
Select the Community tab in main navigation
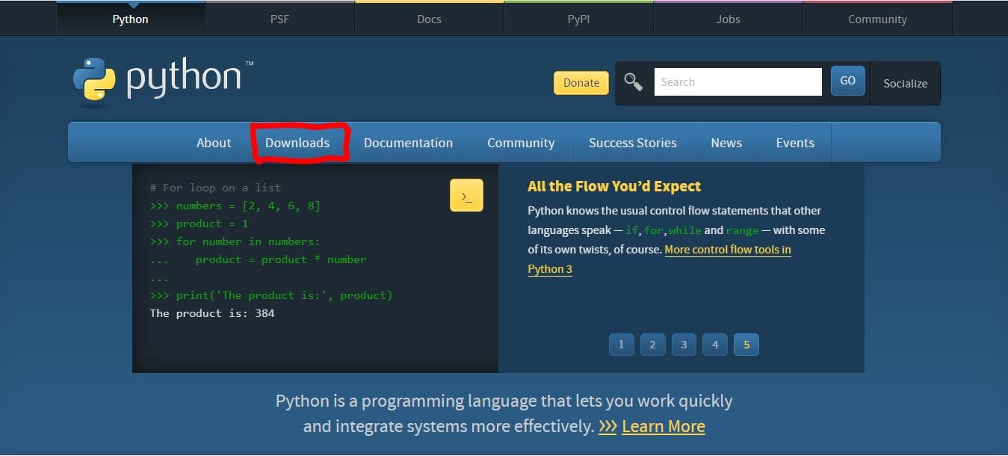point(521,142)
